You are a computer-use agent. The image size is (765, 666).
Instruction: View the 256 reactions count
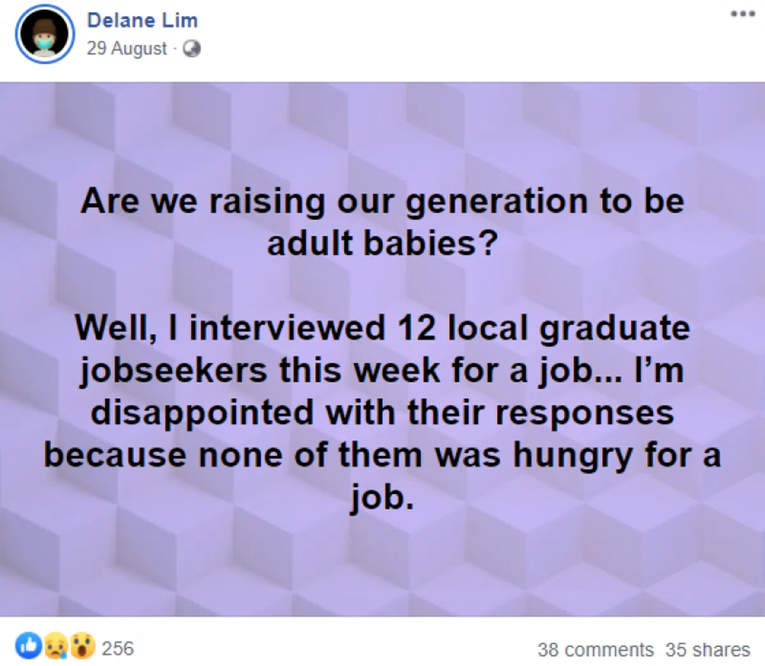tap(118, 648)
